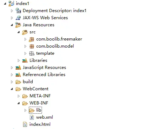Collapse the src folder node

click(x=18, y=32)
